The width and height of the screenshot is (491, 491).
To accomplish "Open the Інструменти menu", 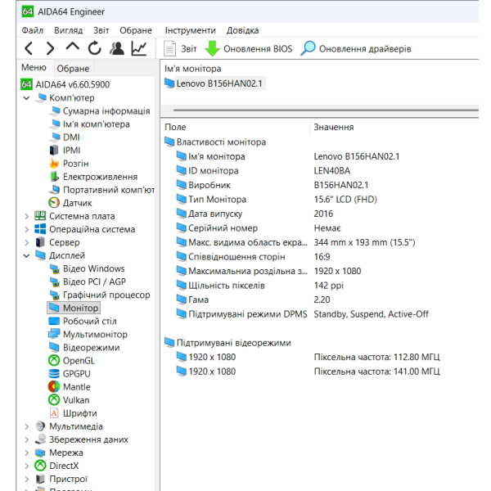I will point(191,30).
